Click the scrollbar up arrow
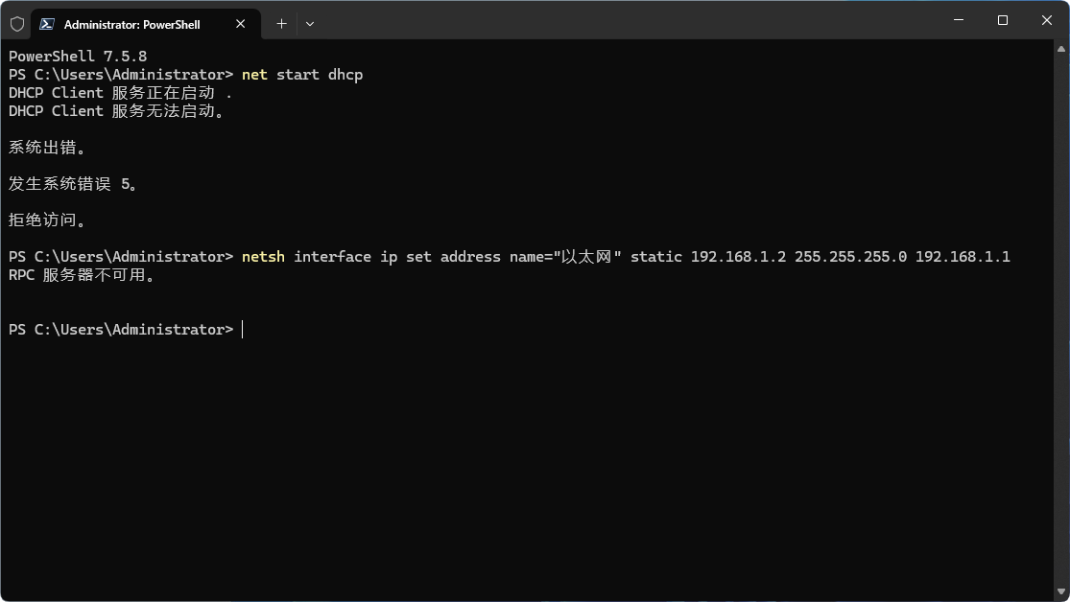The image size is (1070, 602). [x=1061, y=49]
